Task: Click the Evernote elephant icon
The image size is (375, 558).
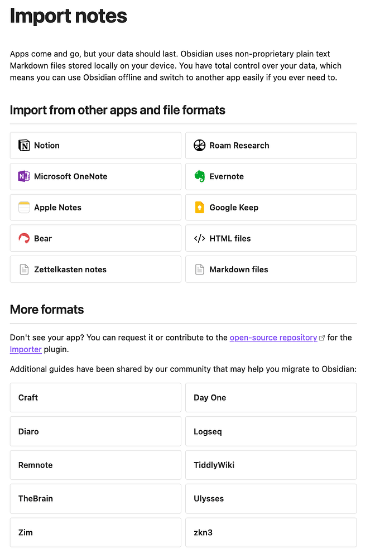Action: (199, 176)
